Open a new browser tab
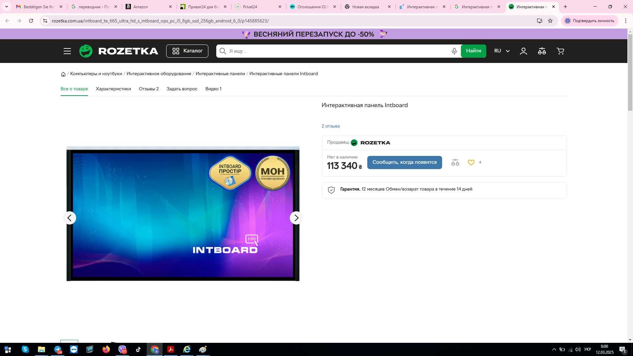The height and width of the screenshot is (356, 633). 565,7
